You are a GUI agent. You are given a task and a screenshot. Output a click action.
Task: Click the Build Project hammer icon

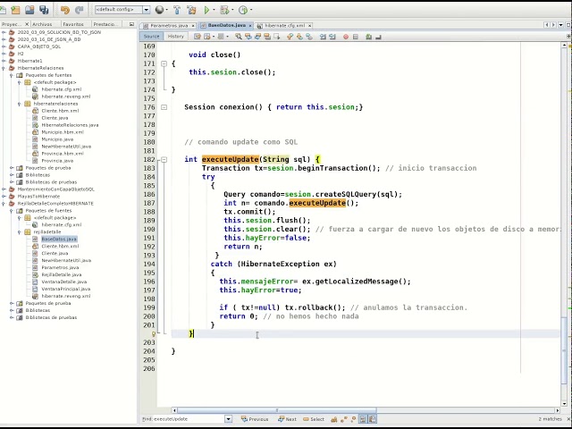tap(177, 10)
